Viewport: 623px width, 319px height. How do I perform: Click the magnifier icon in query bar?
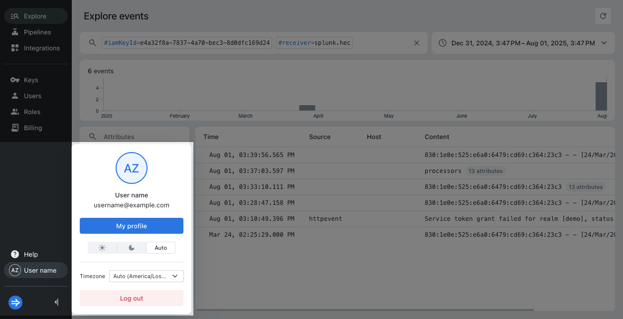[92, 43]
